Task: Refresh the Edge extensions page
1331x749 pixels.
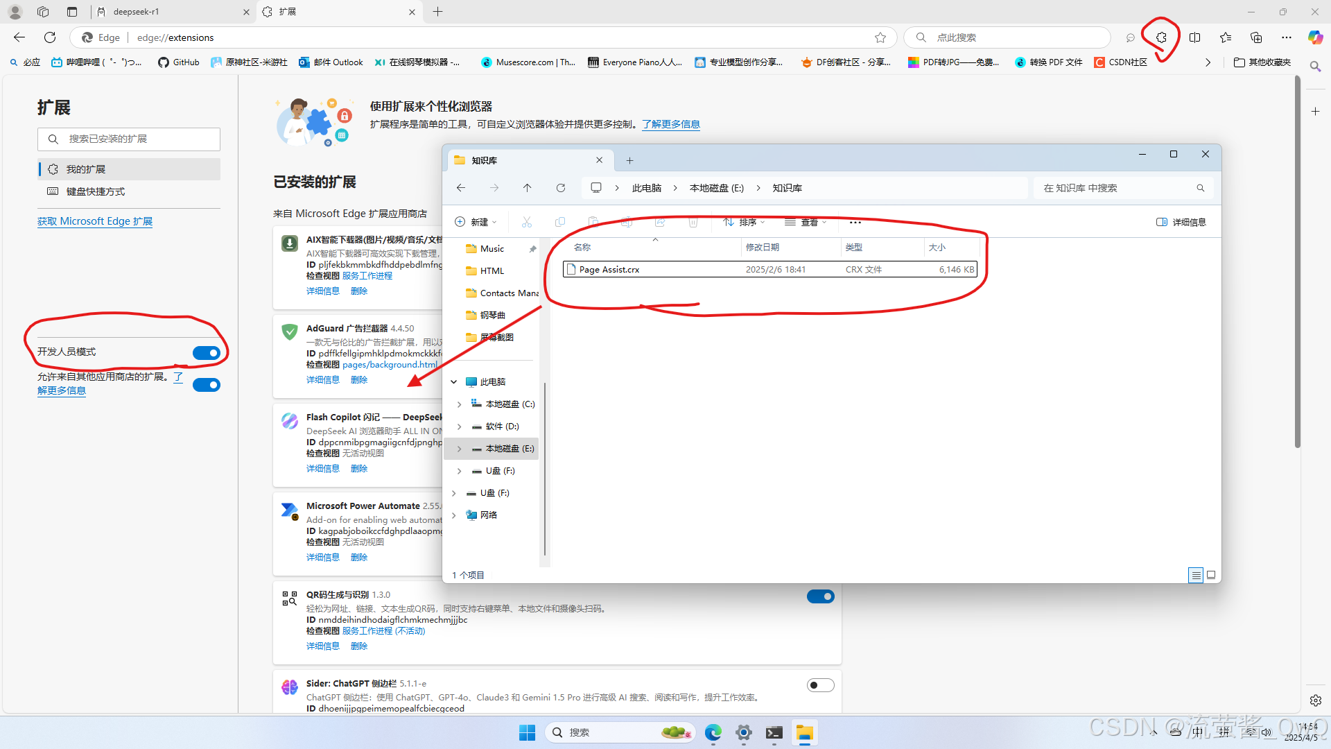Action: click(50, 37)
